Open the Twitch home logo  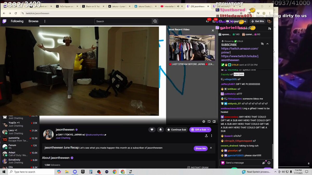[x=4, y=21]
